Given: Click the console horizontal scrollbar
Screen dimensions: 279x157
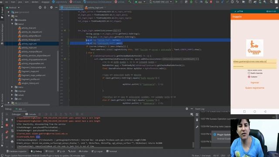Looking at the screenshot, I should (90, 147).
